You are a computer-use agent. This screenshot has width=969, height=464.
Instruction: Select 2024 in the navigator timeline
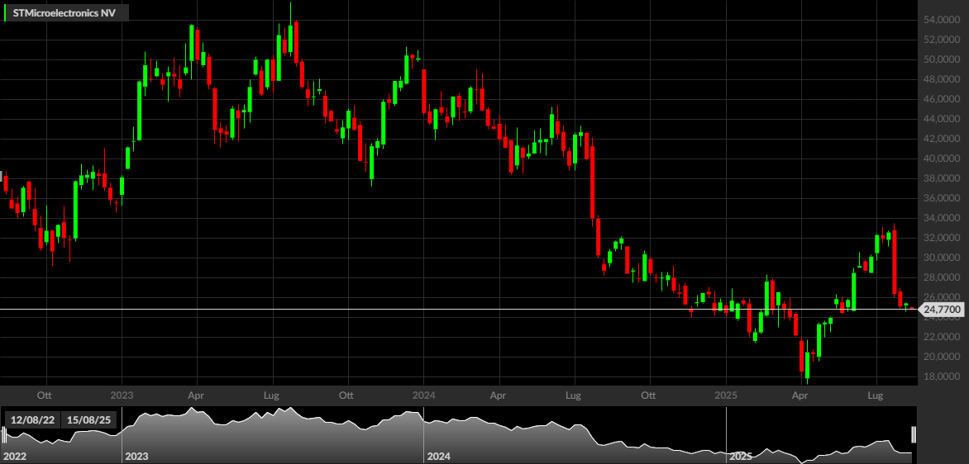[x=438, y=457]
